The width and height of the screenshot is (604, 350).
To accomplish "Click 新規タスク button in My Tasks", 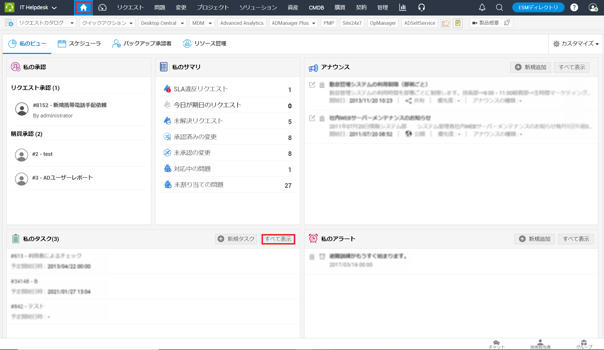I will click(236, 239).
